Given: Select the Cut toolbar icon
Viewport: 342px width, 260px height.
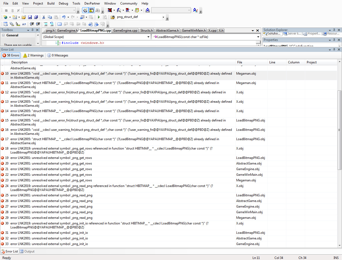Looking at the screenshot, I should click(44, 17).
